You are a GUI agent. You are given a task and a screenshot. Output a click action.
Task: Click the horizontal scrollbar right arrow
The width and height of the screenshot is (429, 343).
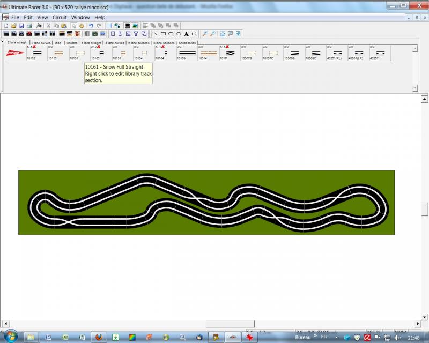[x=416, y=324]
